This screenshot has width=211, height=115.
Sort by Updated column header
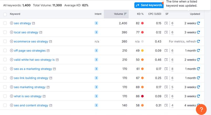[x=195, y=14]
